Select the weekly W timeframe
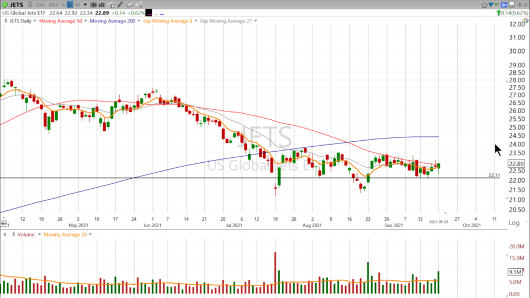530x298 pixels. pos(77,5)
